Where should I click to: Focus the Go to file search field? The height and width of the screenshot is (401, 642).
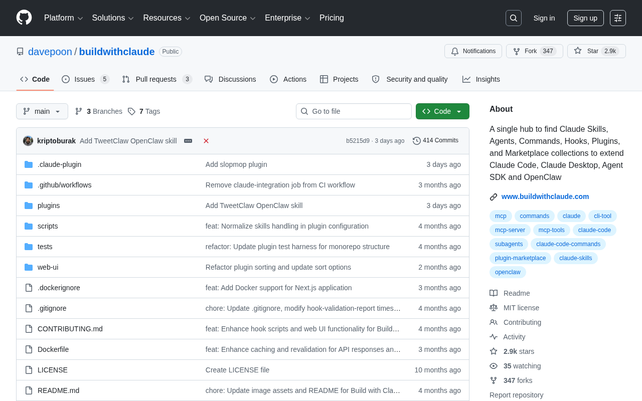(x=354, y=111)
